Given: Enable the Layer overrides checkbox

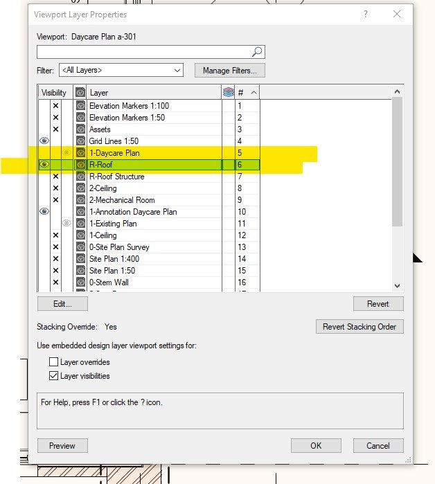Looking at the screenshot, I should (x=54, y=362).
